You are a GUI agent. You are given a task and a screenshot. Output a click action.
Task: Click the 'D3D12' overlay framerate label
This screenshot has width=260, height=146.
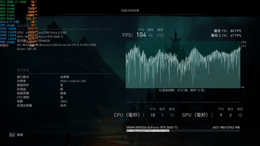click(4, 45)
